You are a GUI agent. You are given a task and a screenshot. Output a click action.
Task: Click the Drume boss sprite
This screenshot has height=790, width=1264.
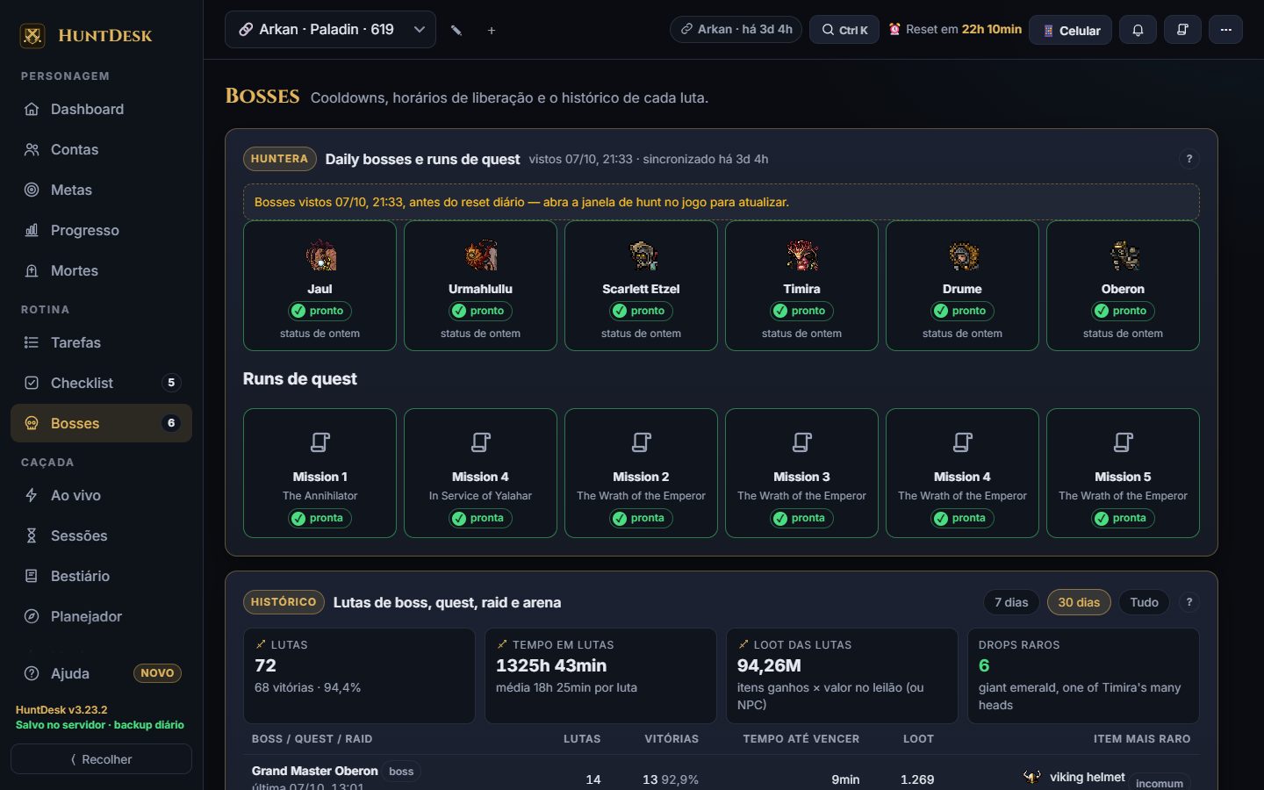[963, 255]
